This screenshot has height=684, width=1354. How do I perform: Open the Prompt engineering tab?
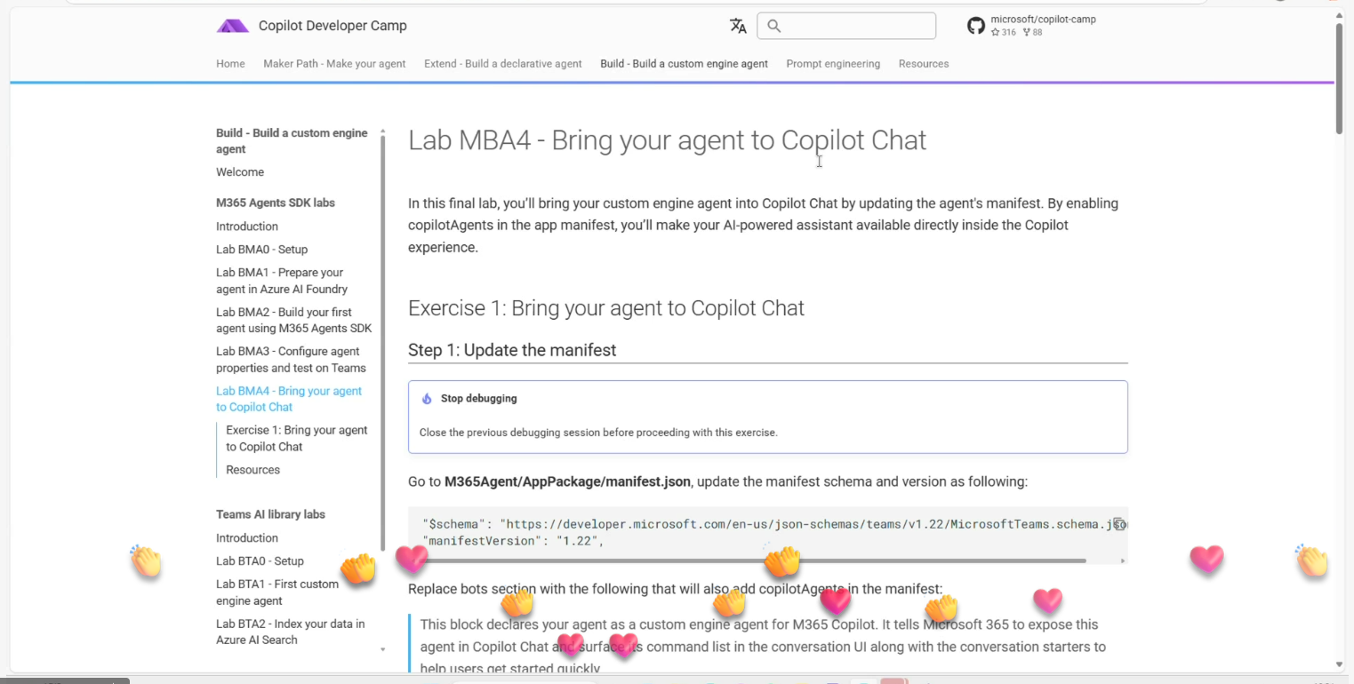pyautogui.click(x=833, y=64)
